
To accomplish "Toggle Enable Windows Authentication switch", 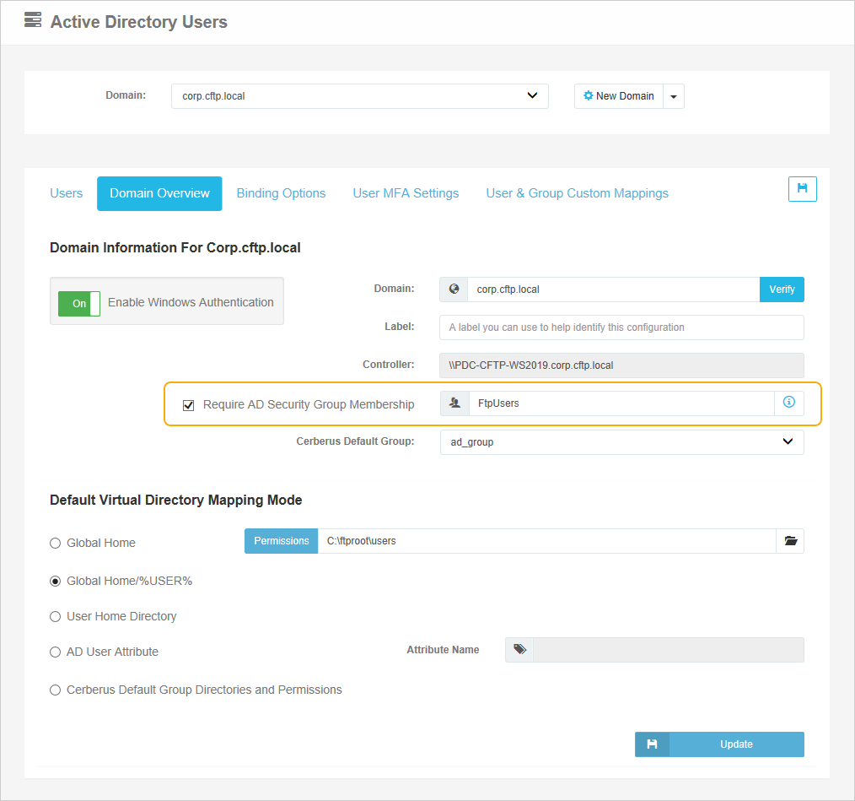I will (x=79, y=304).
